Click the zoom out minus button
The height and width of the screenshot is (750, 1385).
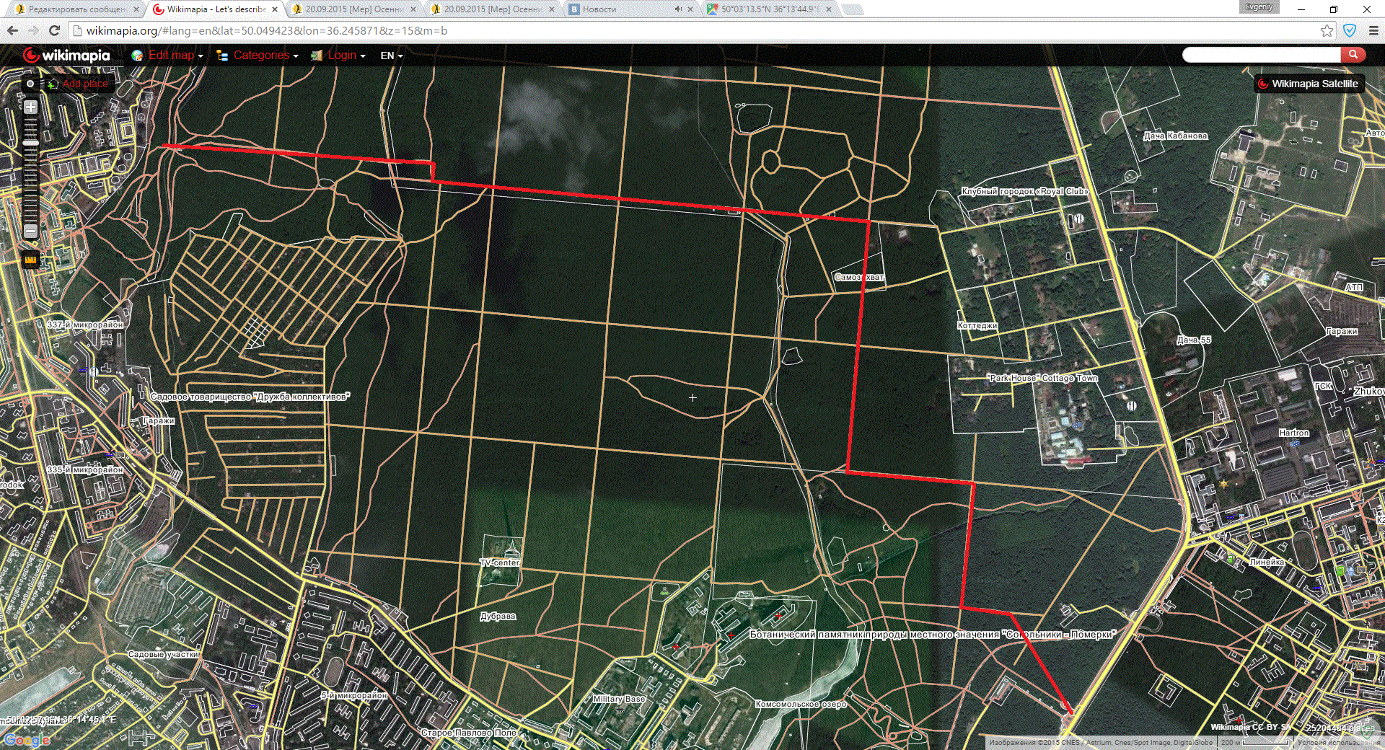30,231
